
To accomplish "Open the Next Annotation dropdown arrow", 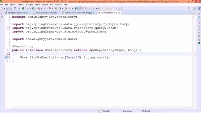I will (96, 8).
